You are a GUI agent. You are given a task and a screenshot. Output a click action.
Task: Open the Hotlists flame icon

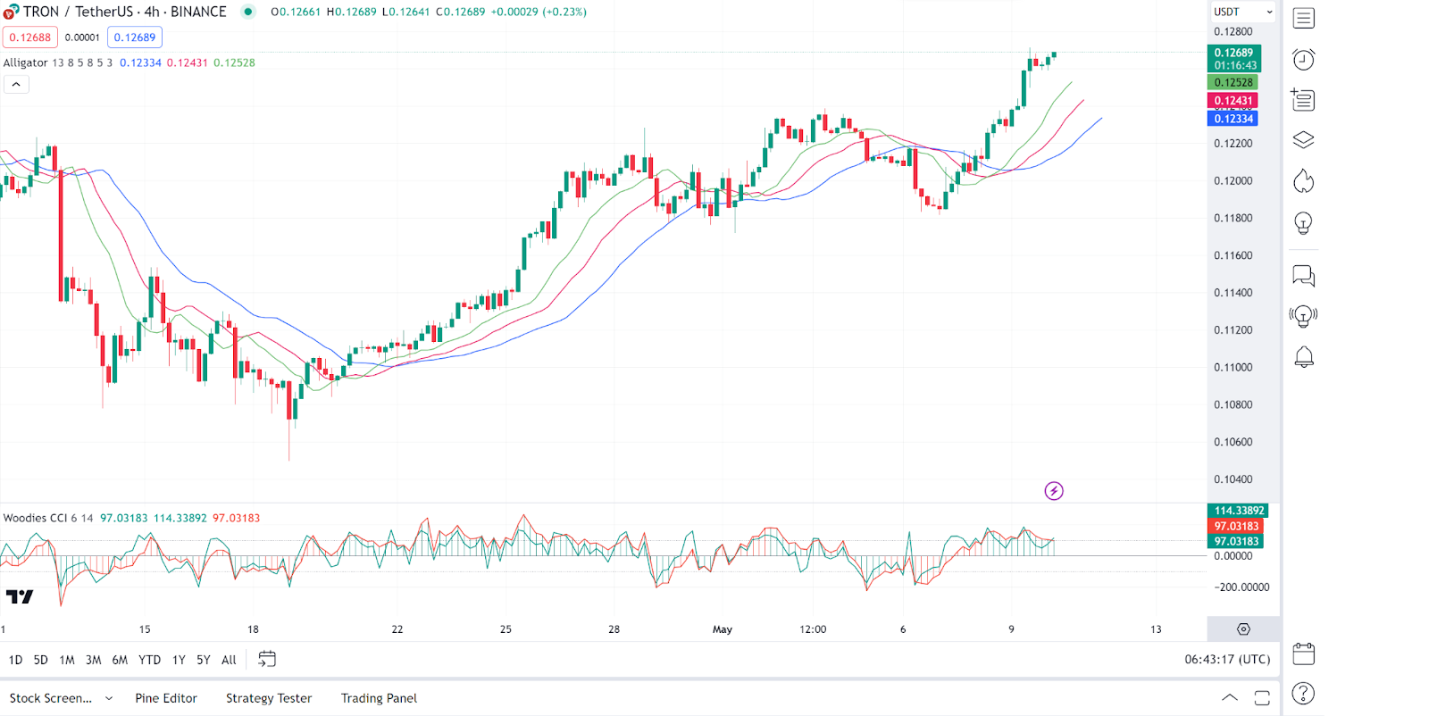tap(1303, 181)
